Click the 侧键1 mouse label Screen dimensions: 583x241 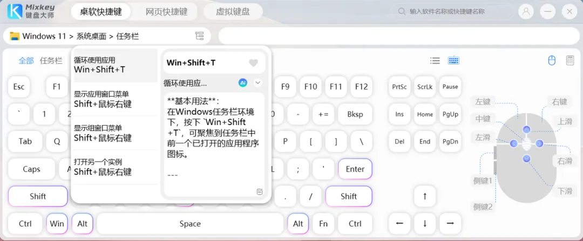point(483,181)
